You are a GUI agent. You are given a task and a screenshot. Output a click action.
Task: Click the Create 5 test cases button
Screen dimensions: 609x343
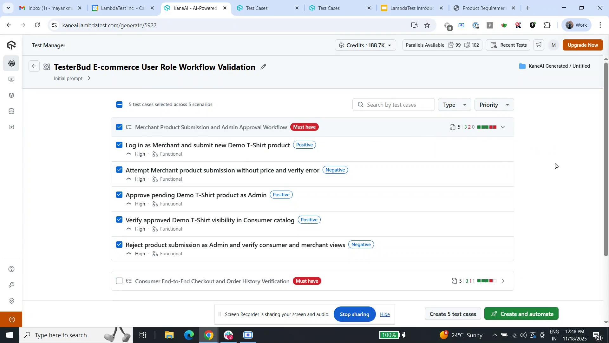point(453,314)
